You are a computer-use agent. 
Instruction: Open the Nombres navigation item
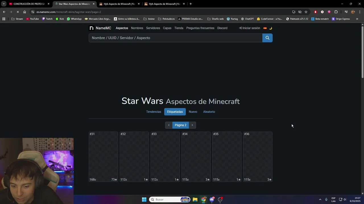click(137, 28)
